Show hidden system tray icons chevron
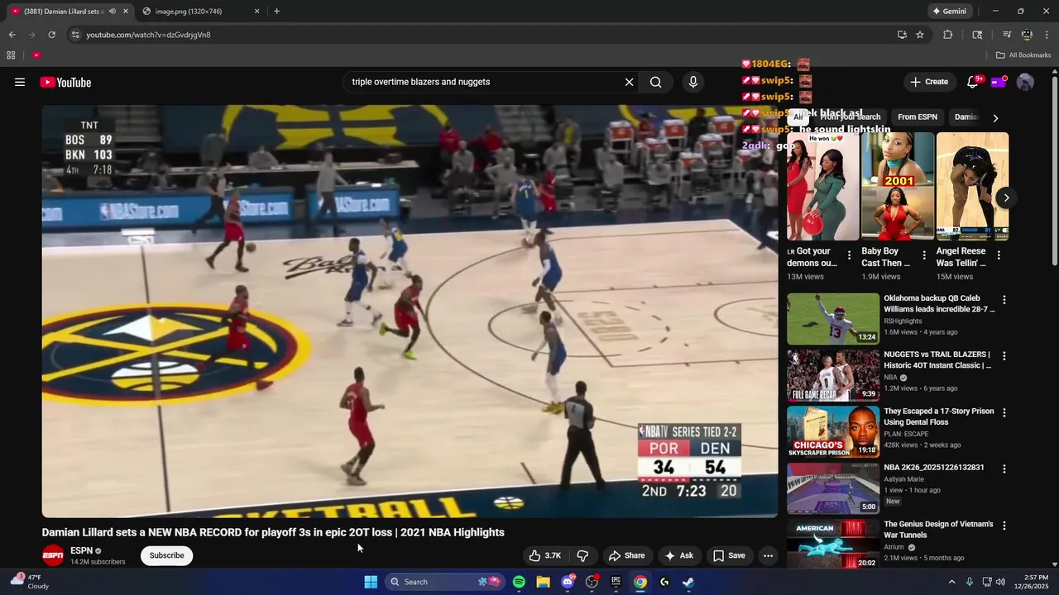 [x=951, y=582]
